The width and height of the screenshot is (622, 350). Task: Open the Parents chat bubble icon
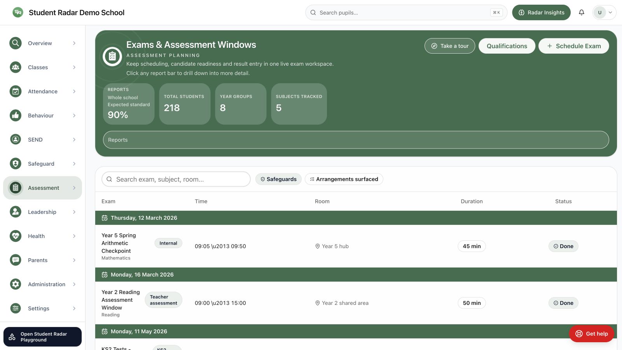click(x=16, y=260)
